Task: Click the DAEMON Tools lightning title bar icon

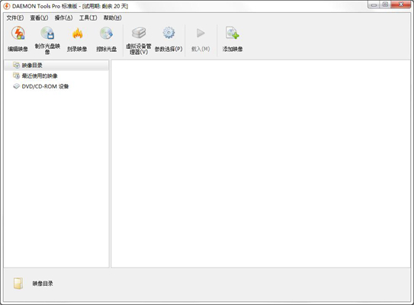Action: pos(7,6)
